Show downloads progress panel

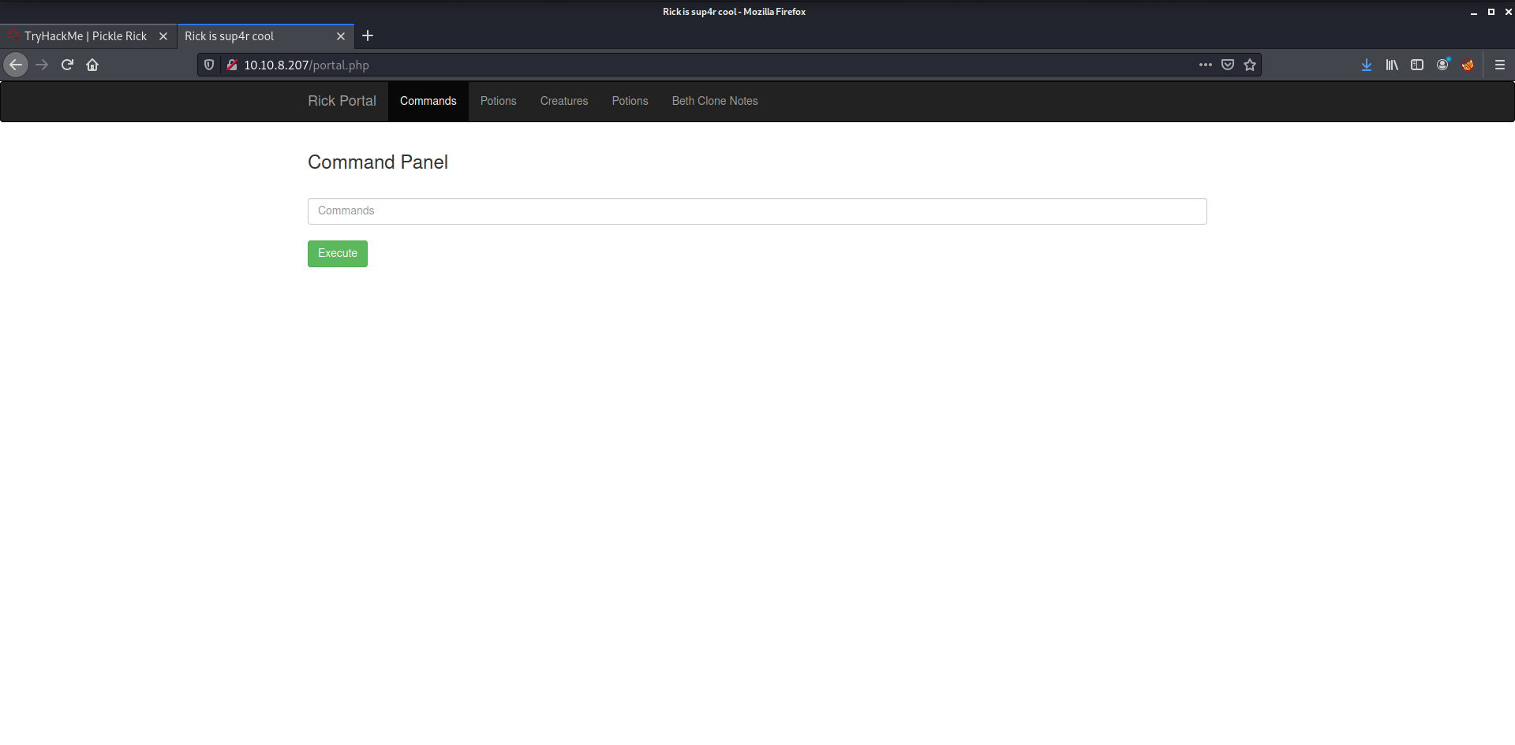1367,65
